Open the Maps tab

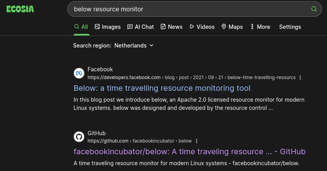(232, 27)
